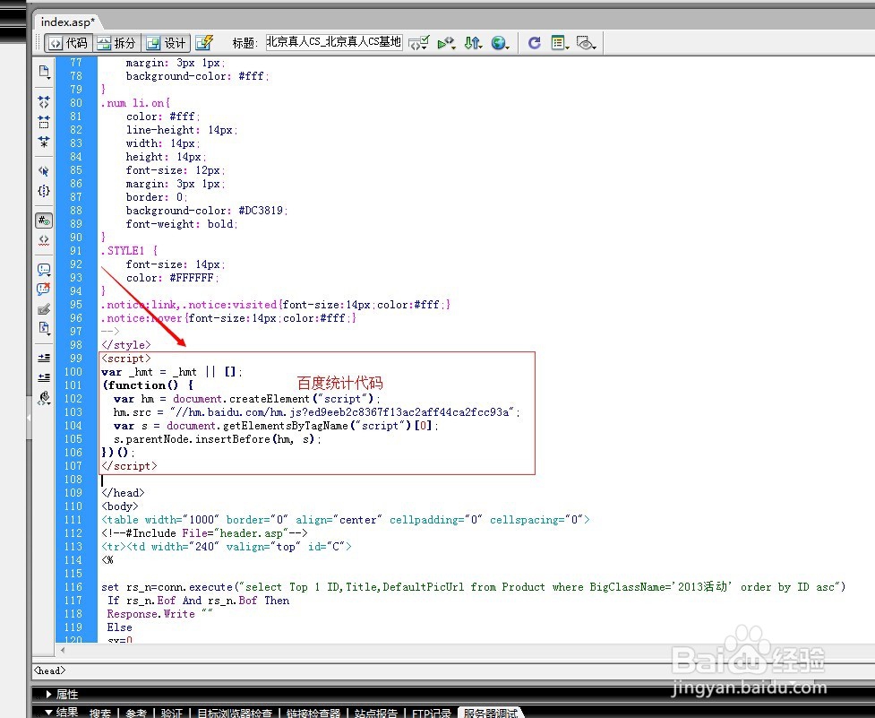The image size is (875, 718).
Task: Click the Refresh design view icon
Action: [534, 43]
